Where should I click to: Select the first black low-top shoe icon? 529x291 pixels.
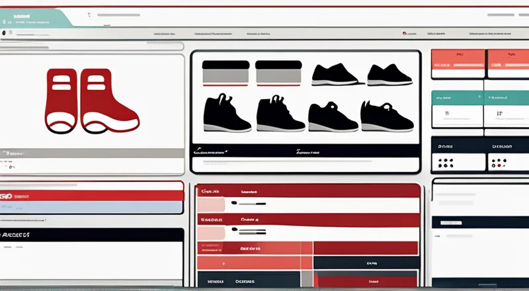[x=333, y=75]
